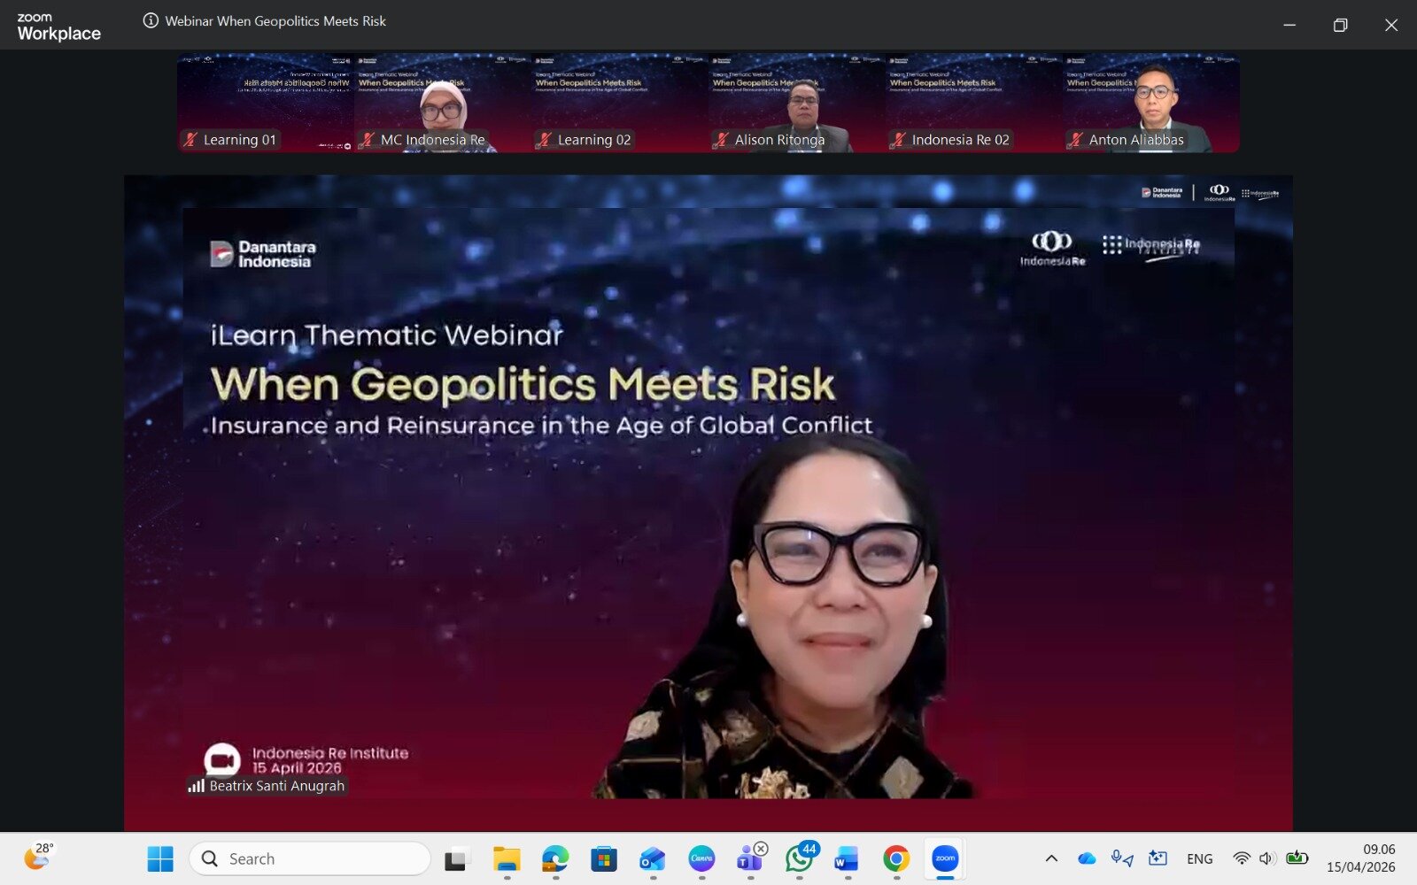The width and height of the screenshot is (1417, 885).
Task: Launch Microsoft Edge from the taskbar
Action: point(555,858)
